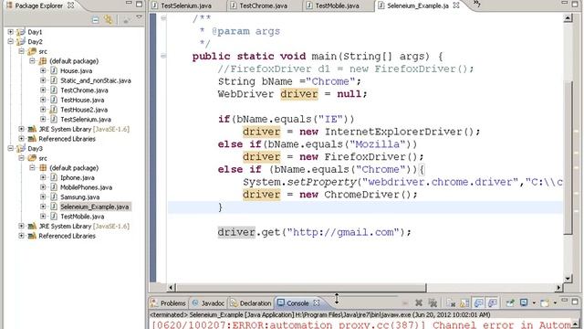Click the Day1 project icon
The image size is (584, 329).
pyautogui.click(x=20, y=32)
